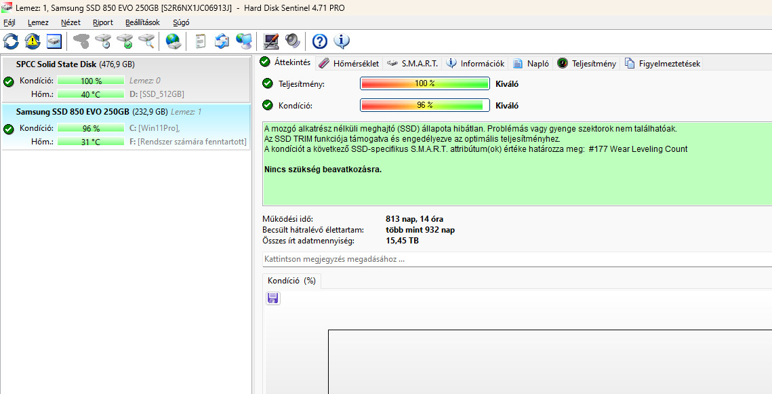The height and width of the screenshot is (394, 772).
Task: Click Samsung disk 31 °C temperature bar
Action: point(91,141)
